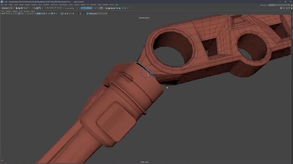Open the Windows menu
The width and height of the screenshot is (293, 164).
coord(34,5)
